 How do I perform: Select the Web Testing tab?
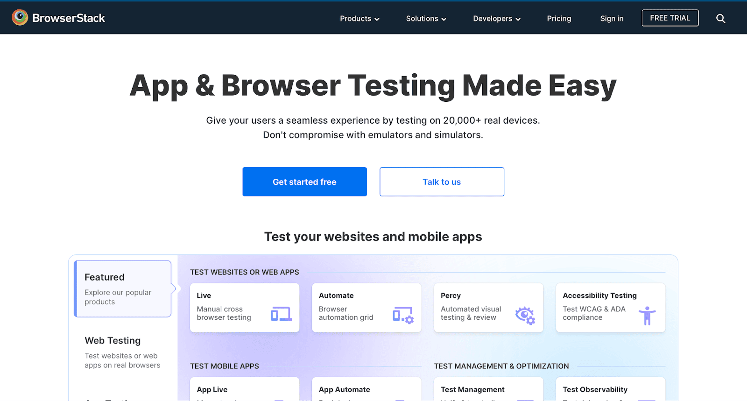[123, 352]
